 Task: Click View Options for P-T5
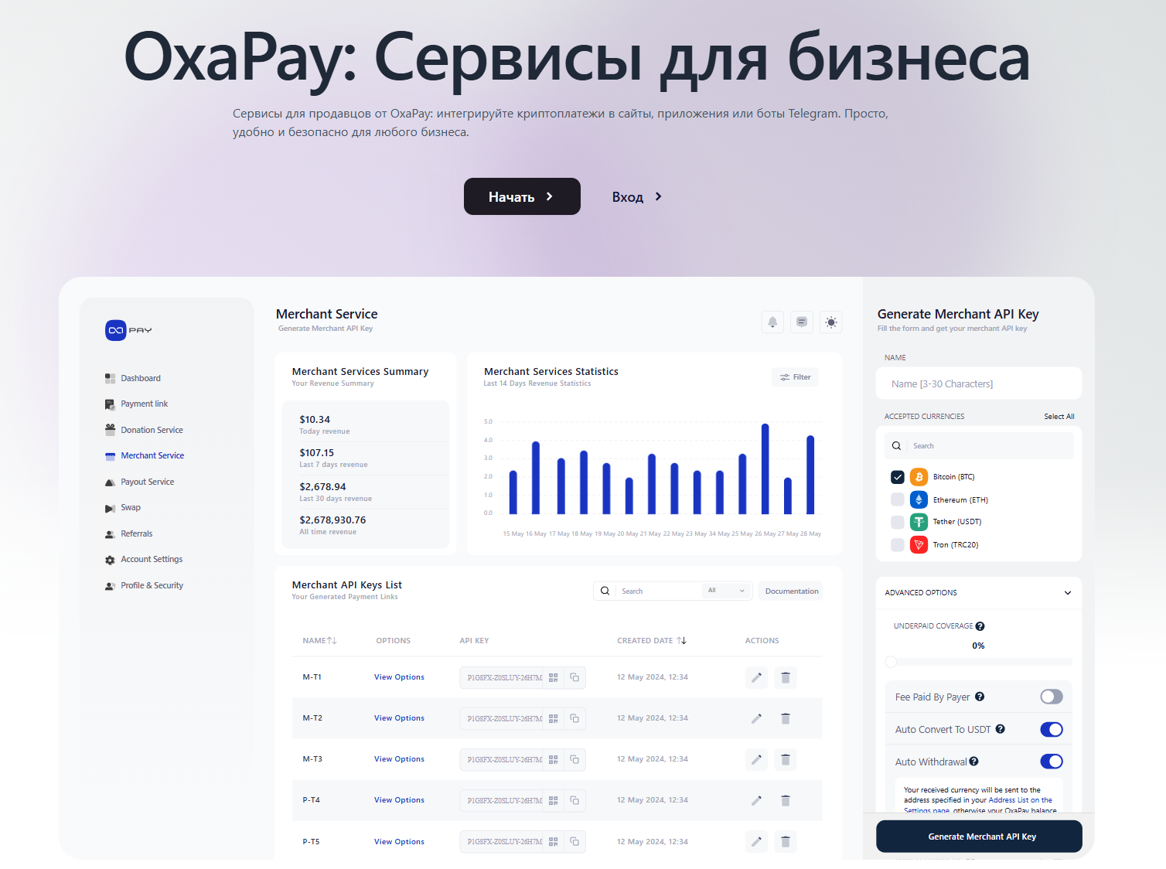click(399, 842)
